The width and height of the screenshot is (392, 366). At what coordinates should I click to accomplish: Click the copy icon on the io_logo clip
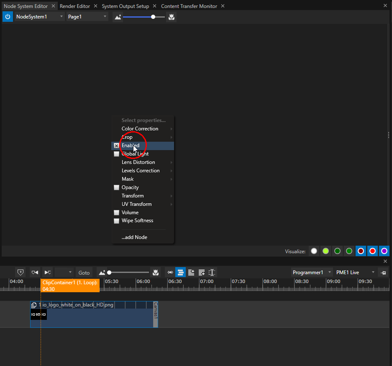[34, 305]
